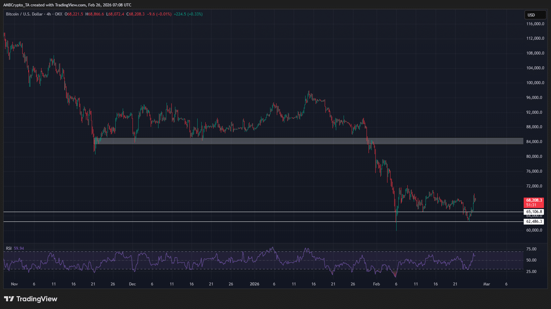Click the green +224.5 (+0.33%) change value
This screenshot has width=551, height=309.
(x=188, y=14)
